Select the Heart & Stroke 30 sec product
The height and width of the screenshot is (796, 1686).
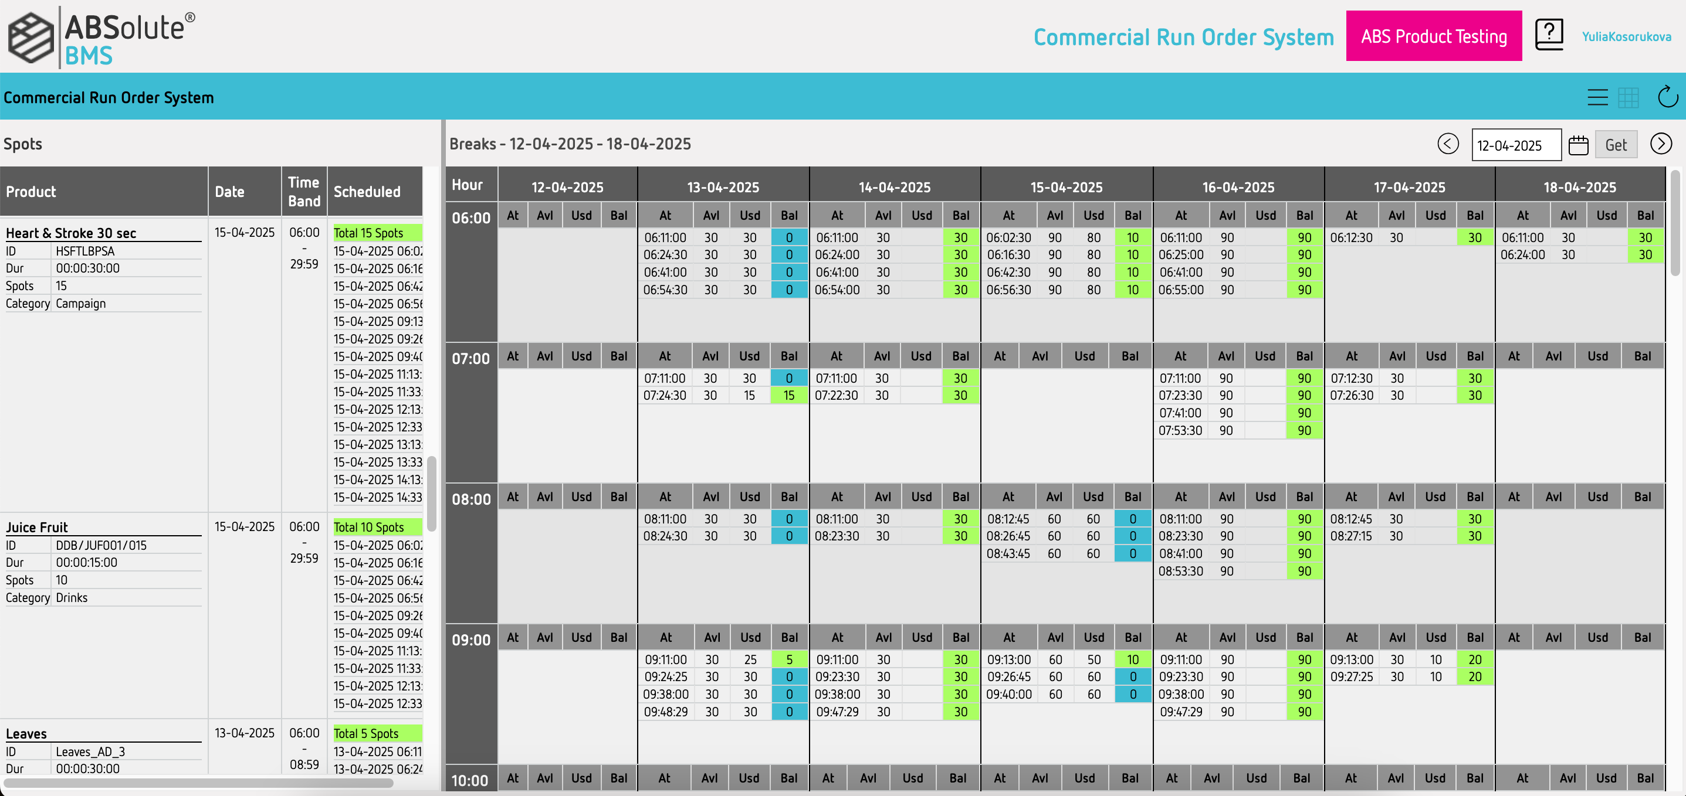70,233
